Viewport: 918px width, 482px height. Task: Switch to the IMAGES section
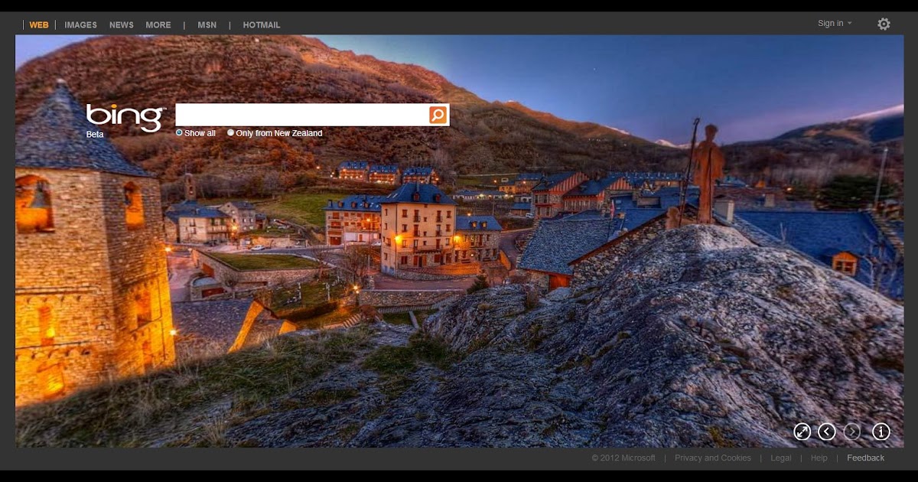pyautogui.click(x=80, y=24)
